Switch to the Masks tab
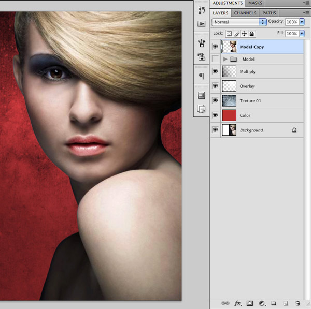 (x=255, y=3)
